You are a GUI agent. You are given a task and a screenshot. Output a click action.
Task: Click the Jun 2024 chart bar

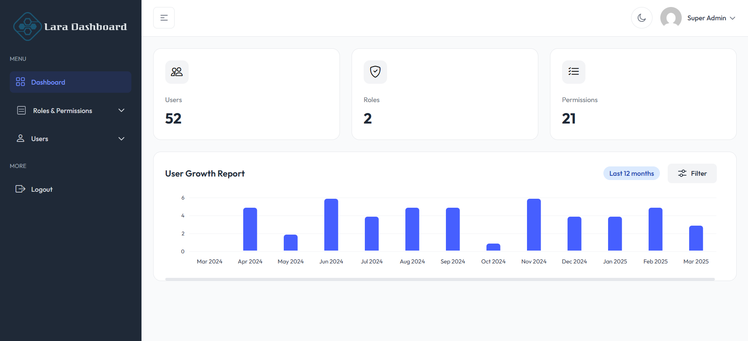[331, 225]
